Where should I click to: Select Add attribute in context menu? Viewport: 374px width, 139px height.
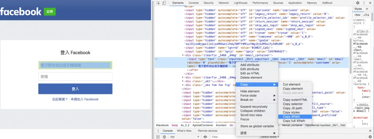[257, 65]
